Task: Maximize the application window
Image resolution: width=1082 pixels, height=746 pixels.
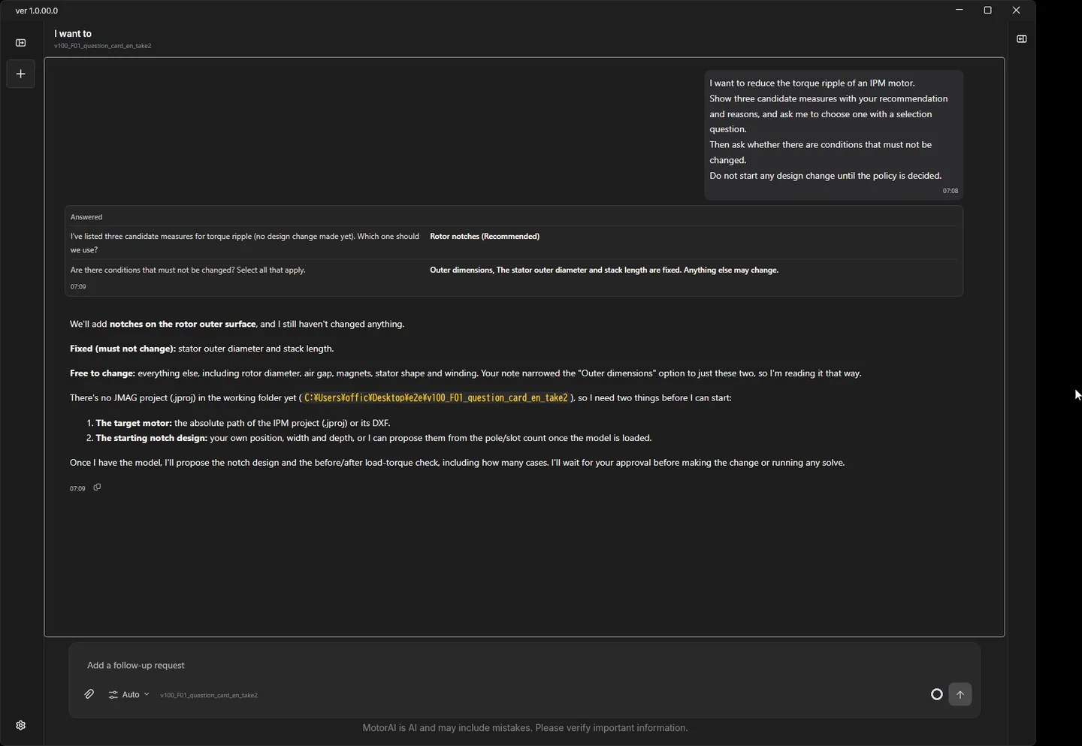Action: pyautogui.click(x=988, y=10)
